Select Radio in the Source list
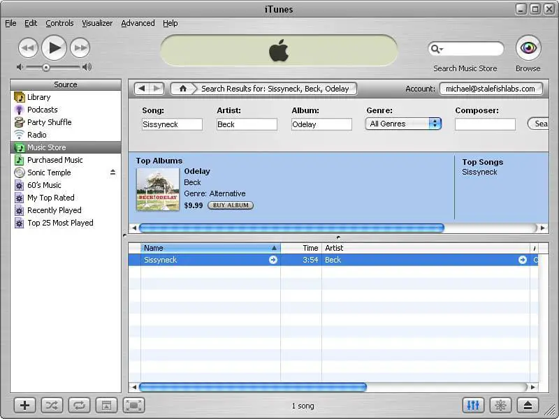Viewport: 559px width, 419px height. click(x=66, y=135)
